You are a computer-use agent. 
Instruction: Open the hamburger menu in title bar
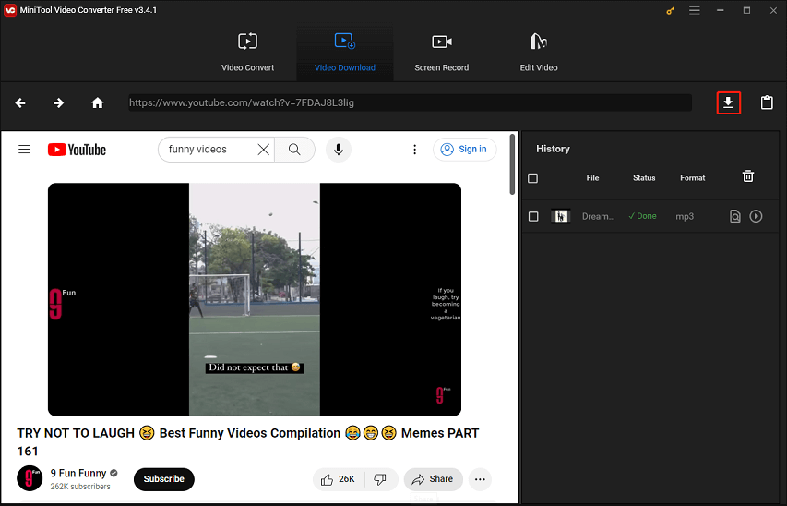pyautogui.click(x=694, y=10)
